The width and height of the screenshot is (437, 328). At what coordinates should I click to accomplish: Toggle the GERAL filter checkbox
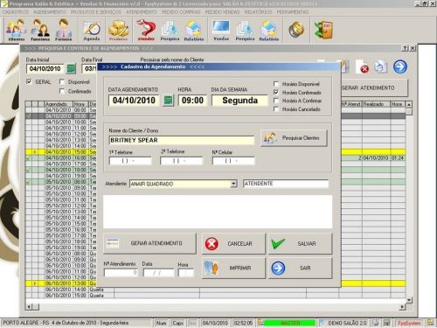click(x=29, y=81)
